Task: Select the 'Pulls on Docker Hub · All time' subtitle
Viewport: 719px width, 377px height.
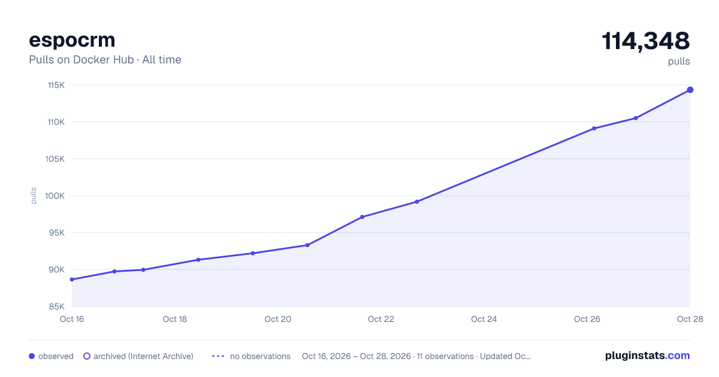Action: click(105, 60)
